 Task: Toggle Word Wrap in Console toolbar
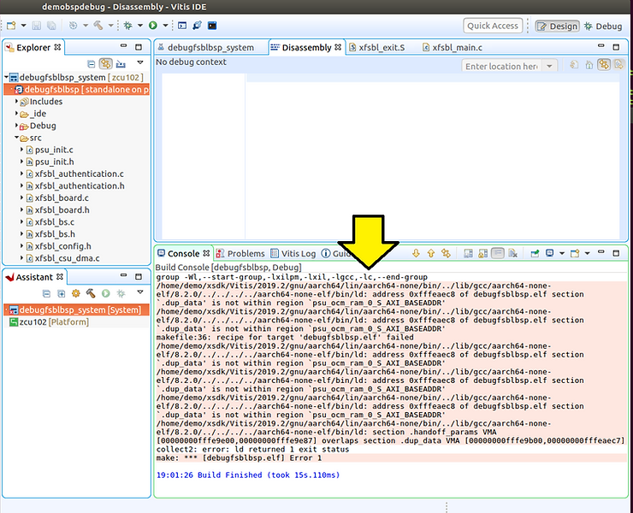tap(498, 254)
